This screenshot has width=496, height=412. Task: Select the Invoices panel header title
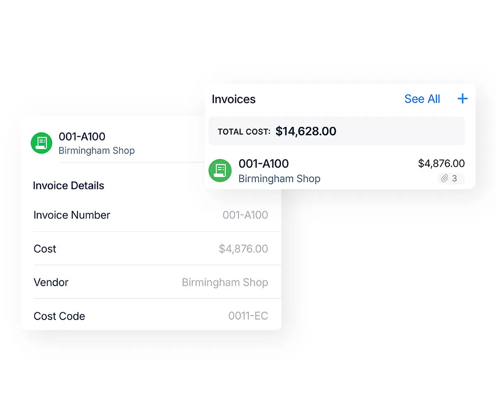tap(234, 99)
